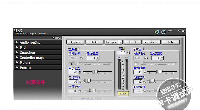
Task: Expand the Controller maps section
Action: click(x=38, y=58)
